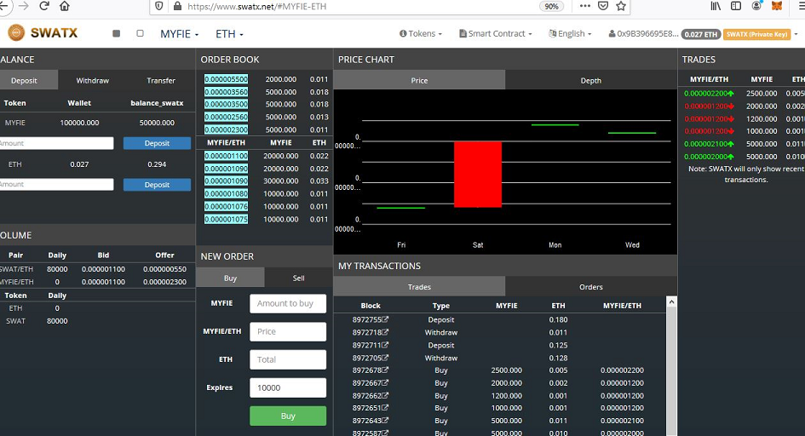The height and width of the screenshot is (436, 805).
Task: Focus the Amount to buy field
Action: (x=288, y=304)
